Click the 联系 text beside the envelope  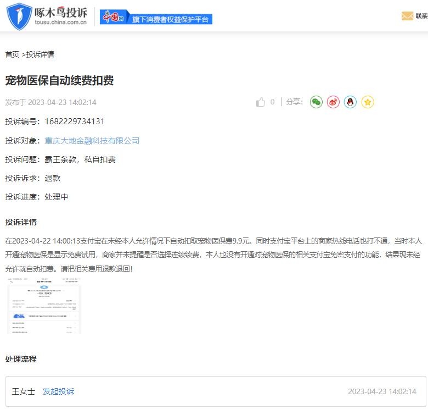tap(422, 16)
